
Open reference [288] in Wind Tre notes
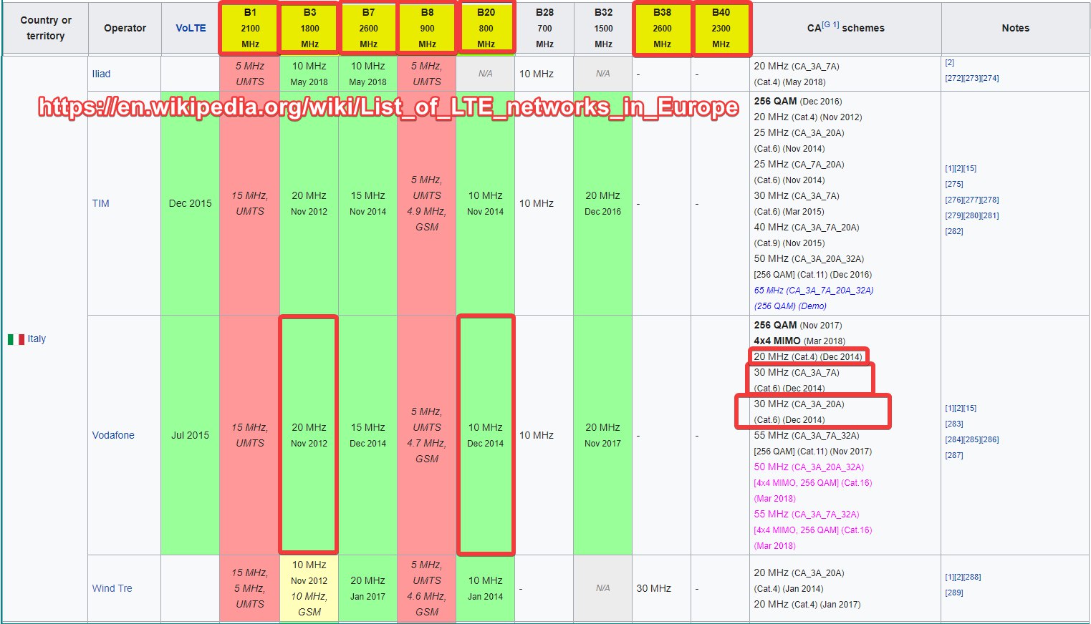(972, 577)
